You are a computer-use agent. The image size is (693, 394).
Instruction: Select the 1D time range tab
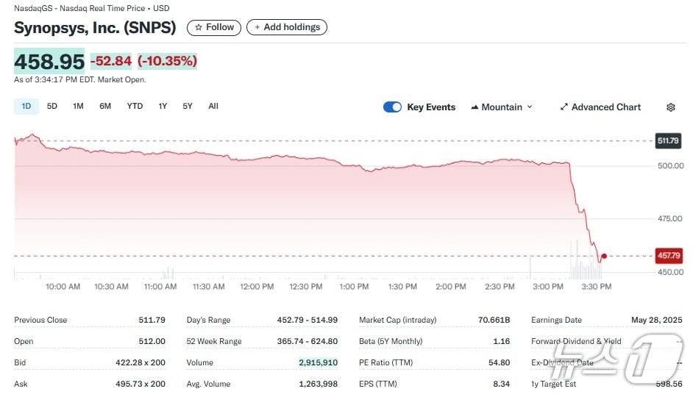pos(26,107)
